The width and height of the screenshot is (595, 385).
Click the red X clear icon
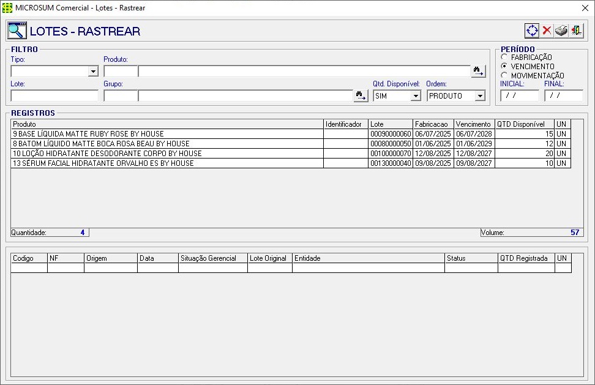[x=547, y=31]
